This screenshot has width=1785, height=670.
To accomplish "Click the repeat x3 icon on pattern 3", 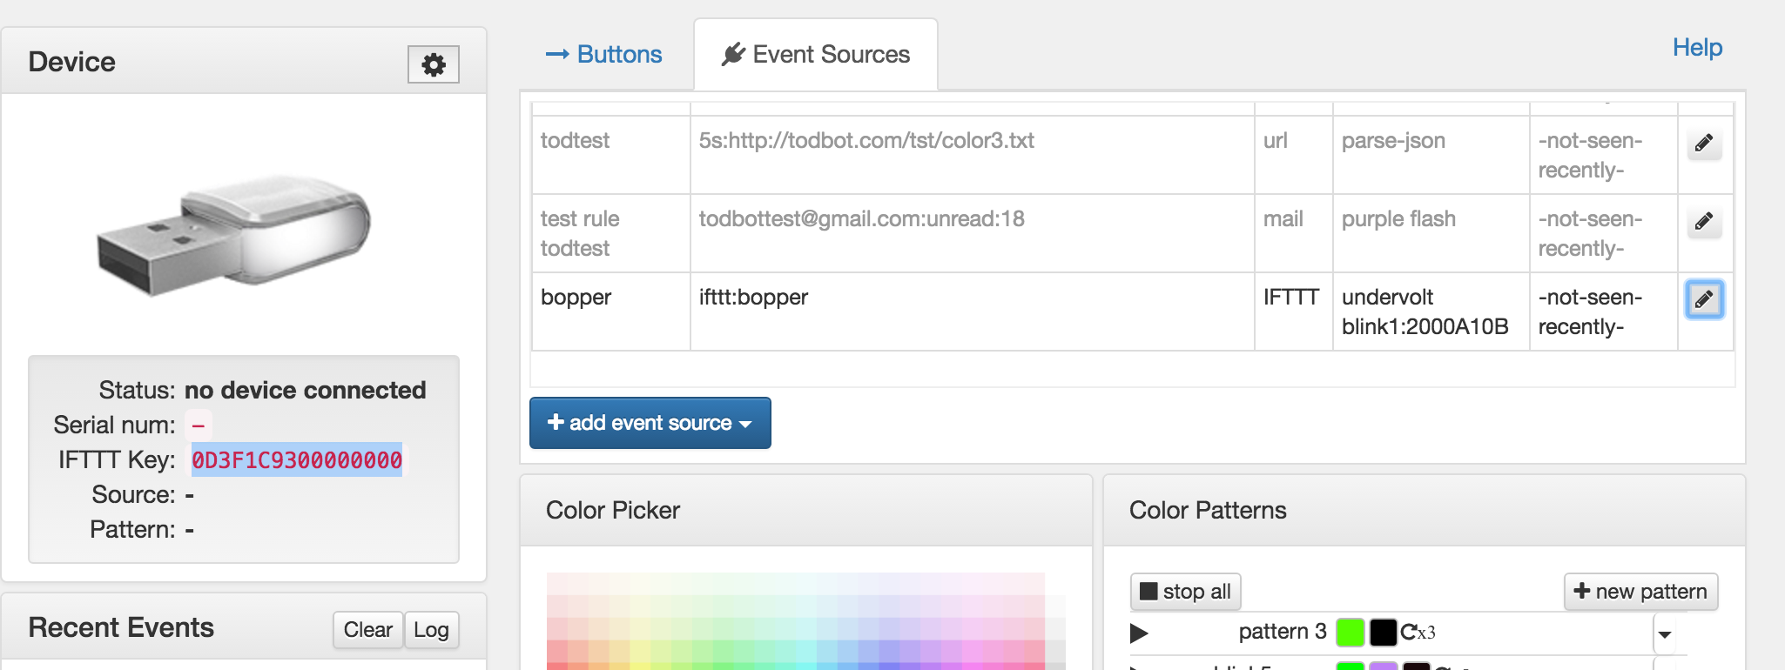I will (1418, 633).
